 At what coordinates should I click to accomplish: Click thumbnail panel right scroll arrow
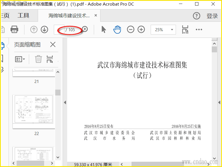click(x=52, y=163)
